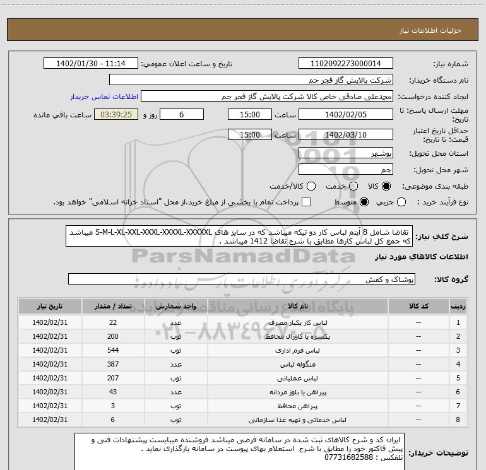
Task: Choose the متوسط purchase type radio
Action: tap(364, 202)
